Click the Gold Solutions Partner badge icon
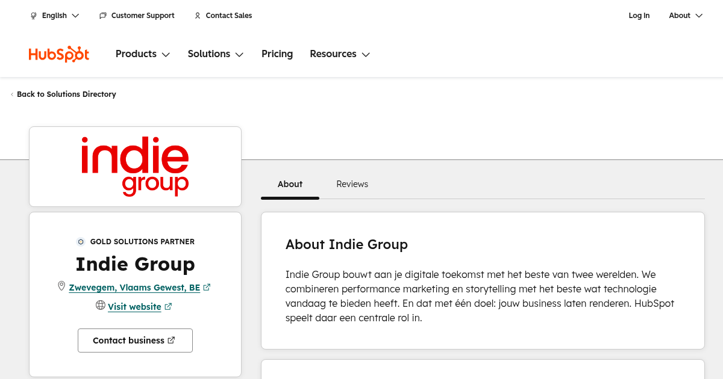Screen dimensions: 723x379 coord(81,242)
